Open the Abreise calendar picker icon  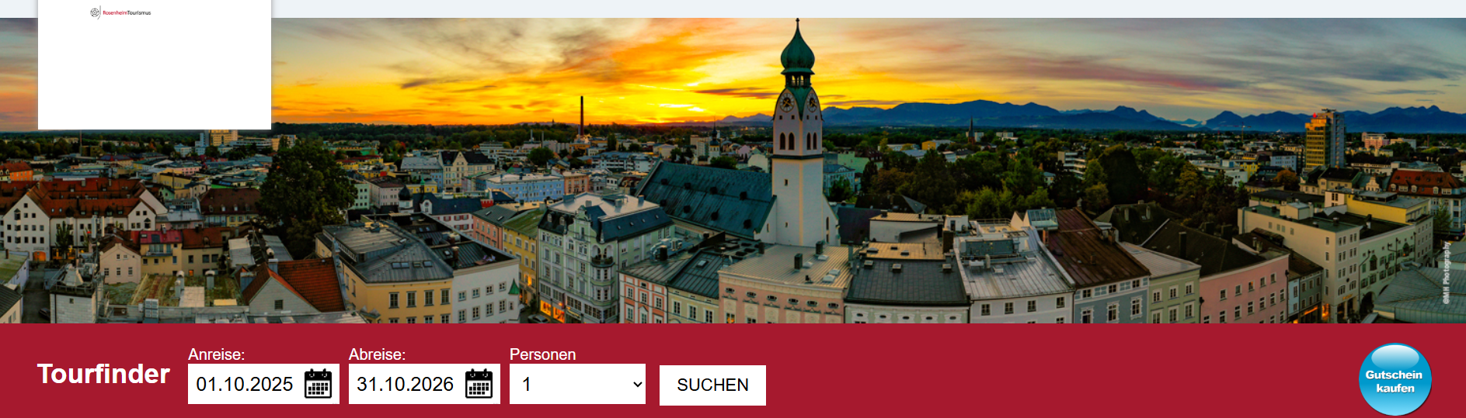coord(479,384)
